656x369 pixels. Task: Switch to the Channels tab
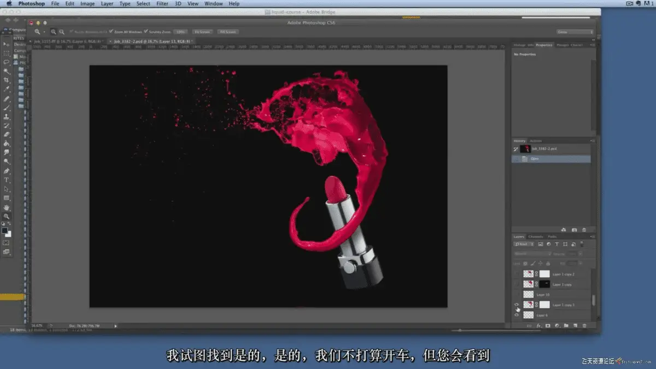point(536,237)
